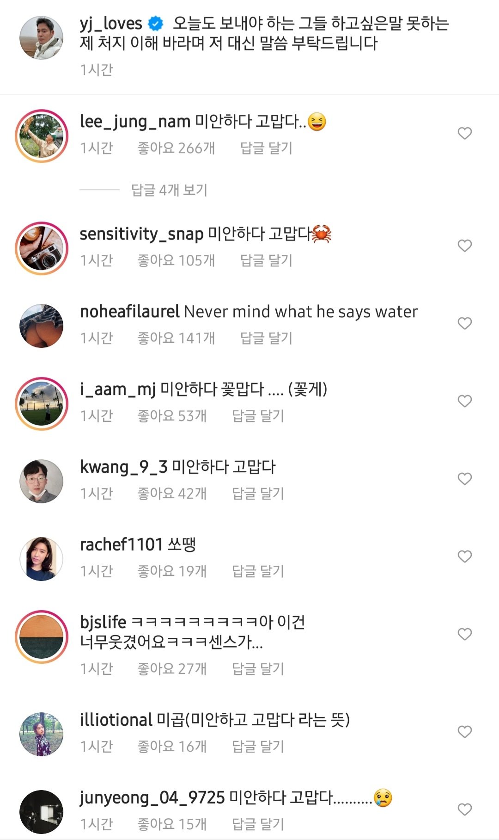499x840 pixels.
Task: Like noheafilaurel's comment via heart
Action: point(464,323)
